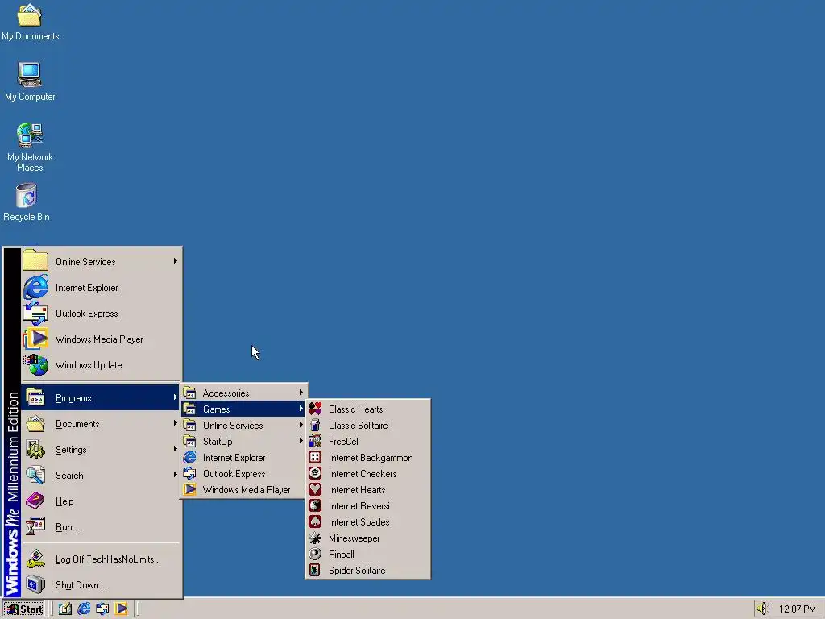The height and width of the screenshot is (619, 825).
Task: Launch Pinball from Games menu
Action: tap(367, 555)
